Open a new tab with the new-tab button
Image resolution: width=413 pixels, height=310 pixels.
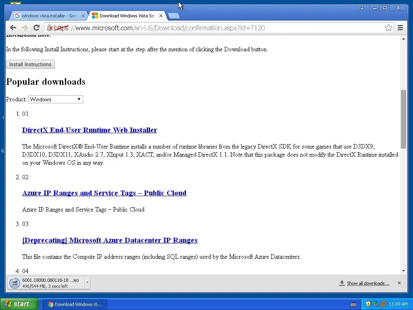click(x=174, y=16)
